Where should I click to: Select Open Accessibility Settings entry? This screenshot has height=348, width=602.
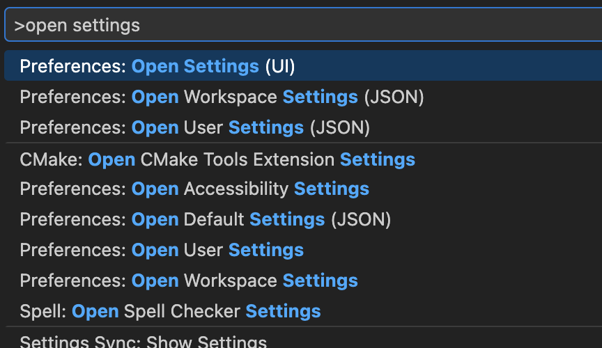click(x=194, y=189)
